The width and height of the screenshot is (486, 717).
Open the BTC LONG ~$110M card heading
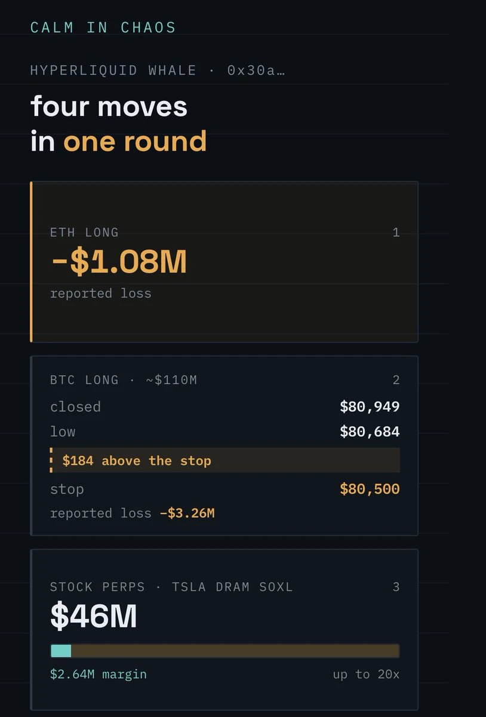tap(124, 380)
